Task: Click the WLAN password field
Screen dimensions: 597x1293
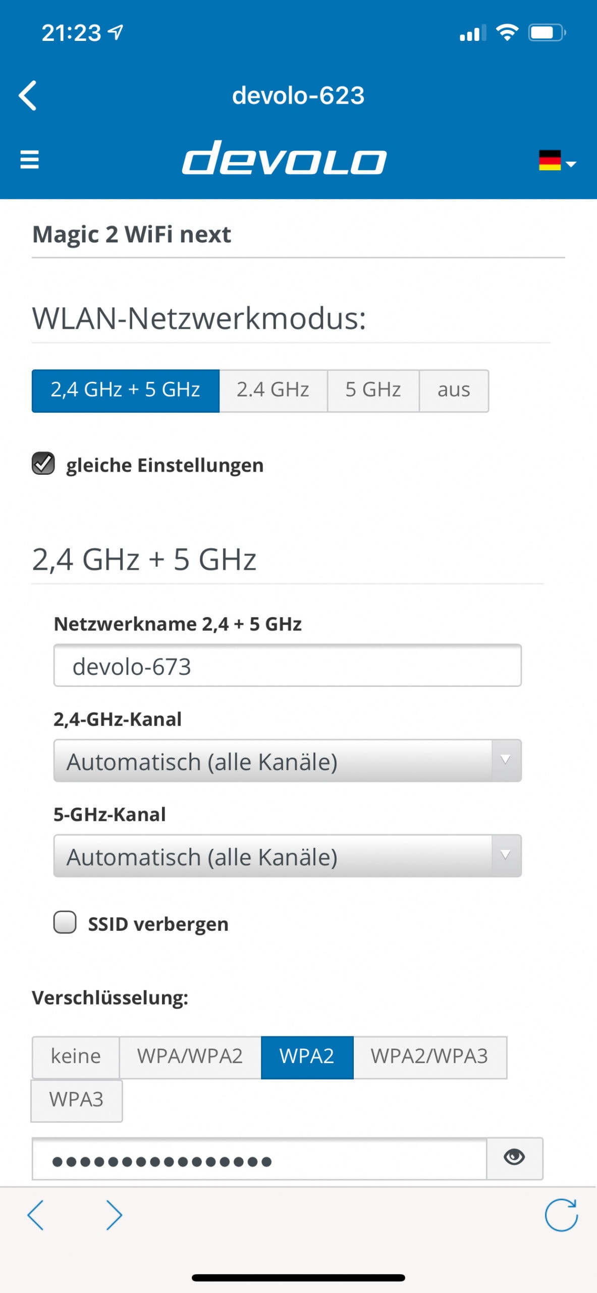Action: tap(259, 1160)
